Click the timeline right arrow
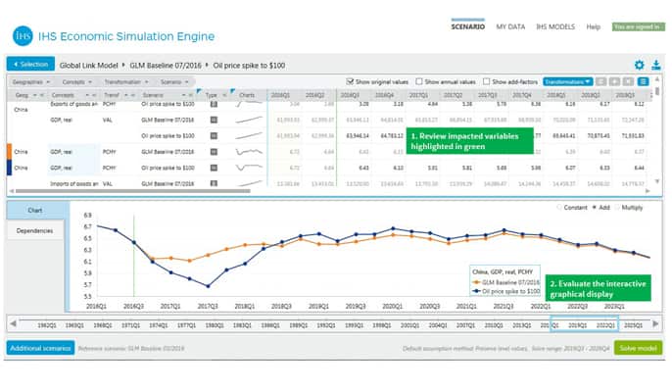The image size is (672, 392). [x=655, y=323]
